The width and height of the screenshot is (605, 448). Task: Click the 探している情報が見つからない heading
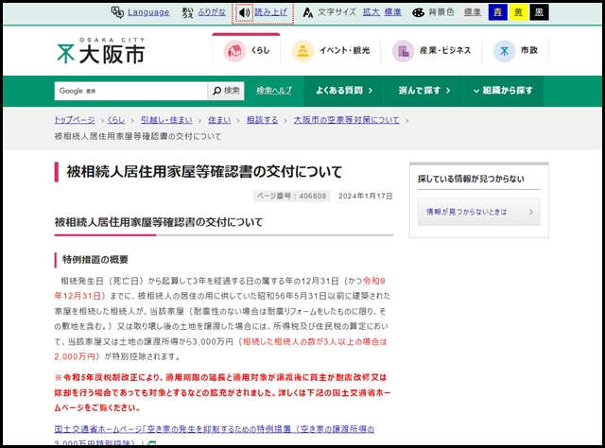[x=471, y=179]
